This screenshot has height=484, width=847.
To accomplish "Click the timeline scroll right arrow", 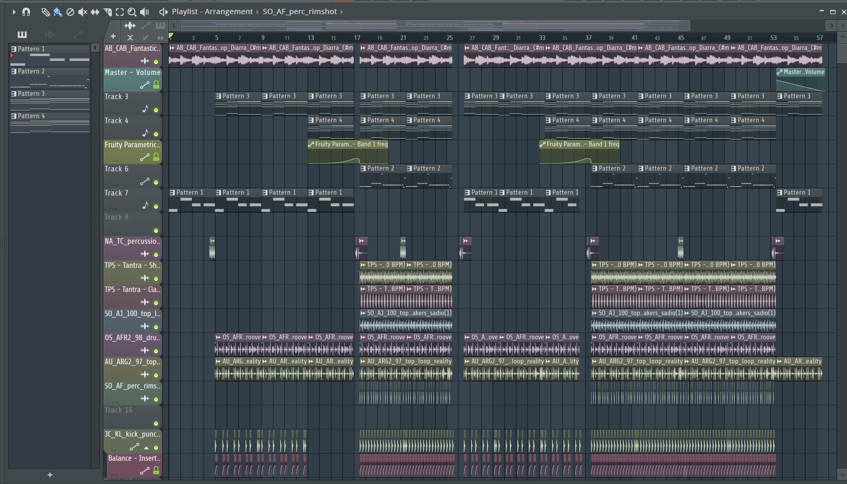I will coord(831,26).
